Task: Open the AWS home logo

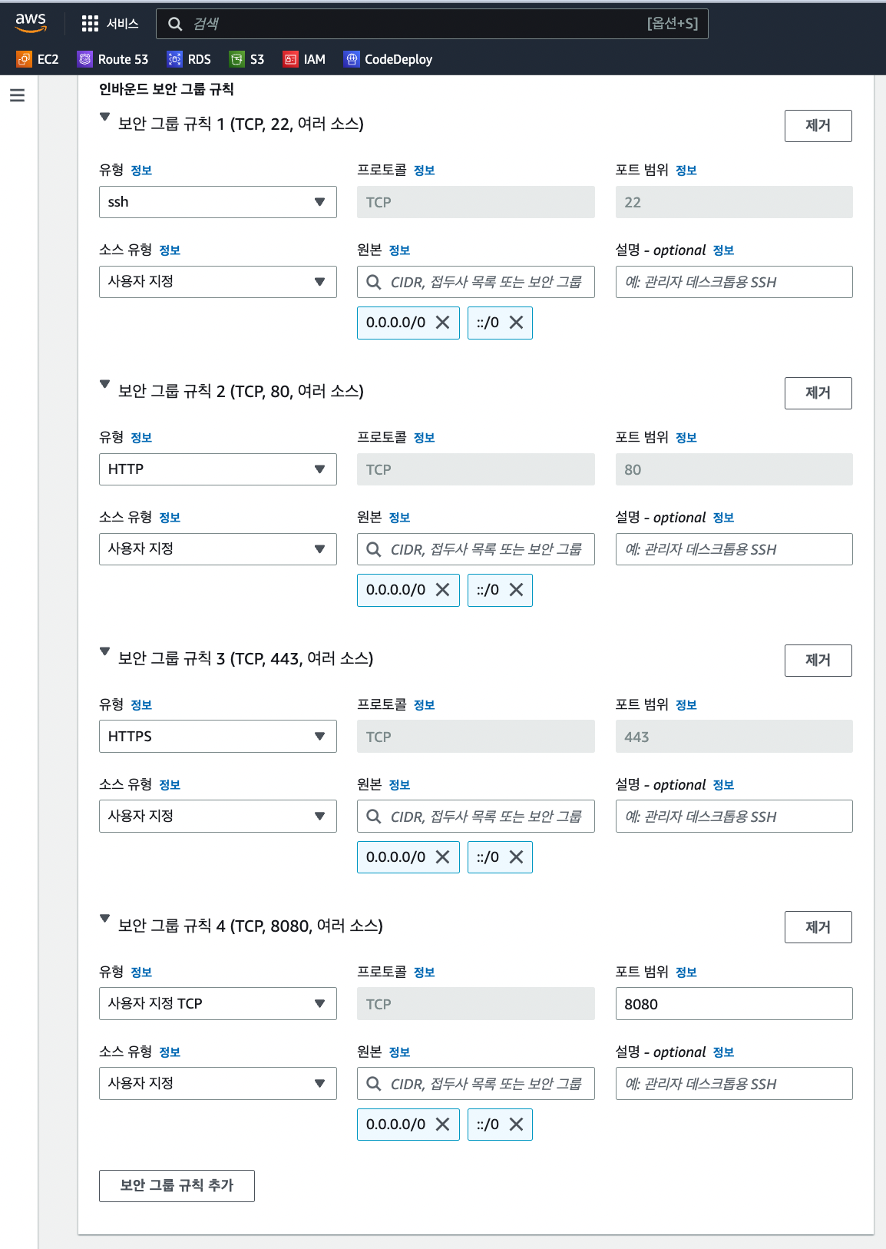Action: [x=31, y=23]
